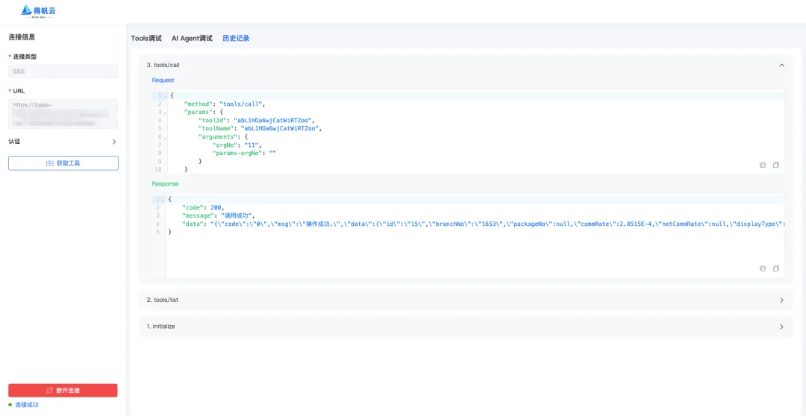Open the 连接类型 SSE dropdown

(63, 72)
